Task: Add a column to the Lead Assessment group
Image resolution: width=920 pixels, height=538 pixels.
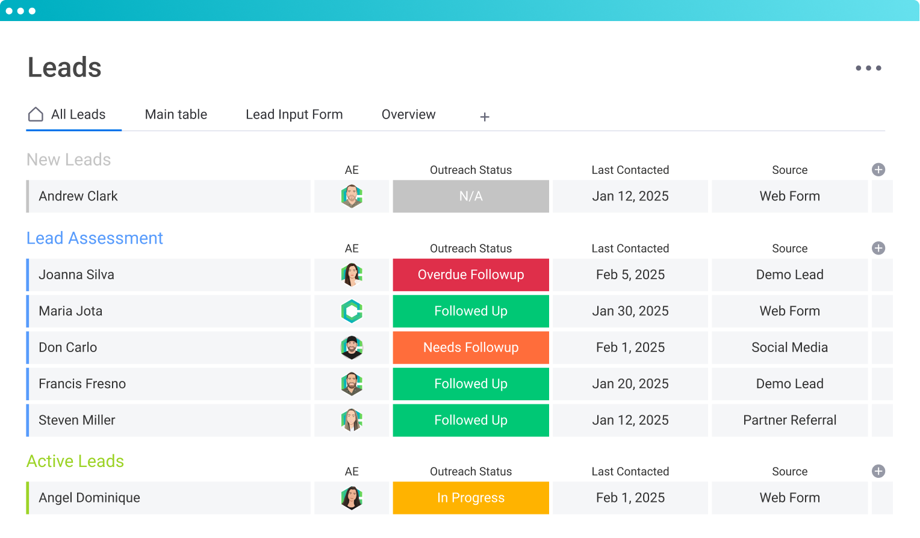Action: tap(878, 248)
